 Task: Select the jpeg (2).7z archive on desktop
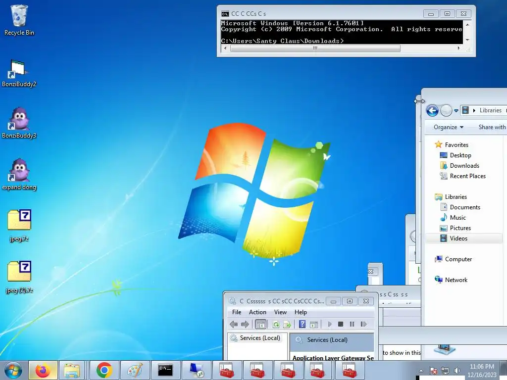(x=19, y=277)
